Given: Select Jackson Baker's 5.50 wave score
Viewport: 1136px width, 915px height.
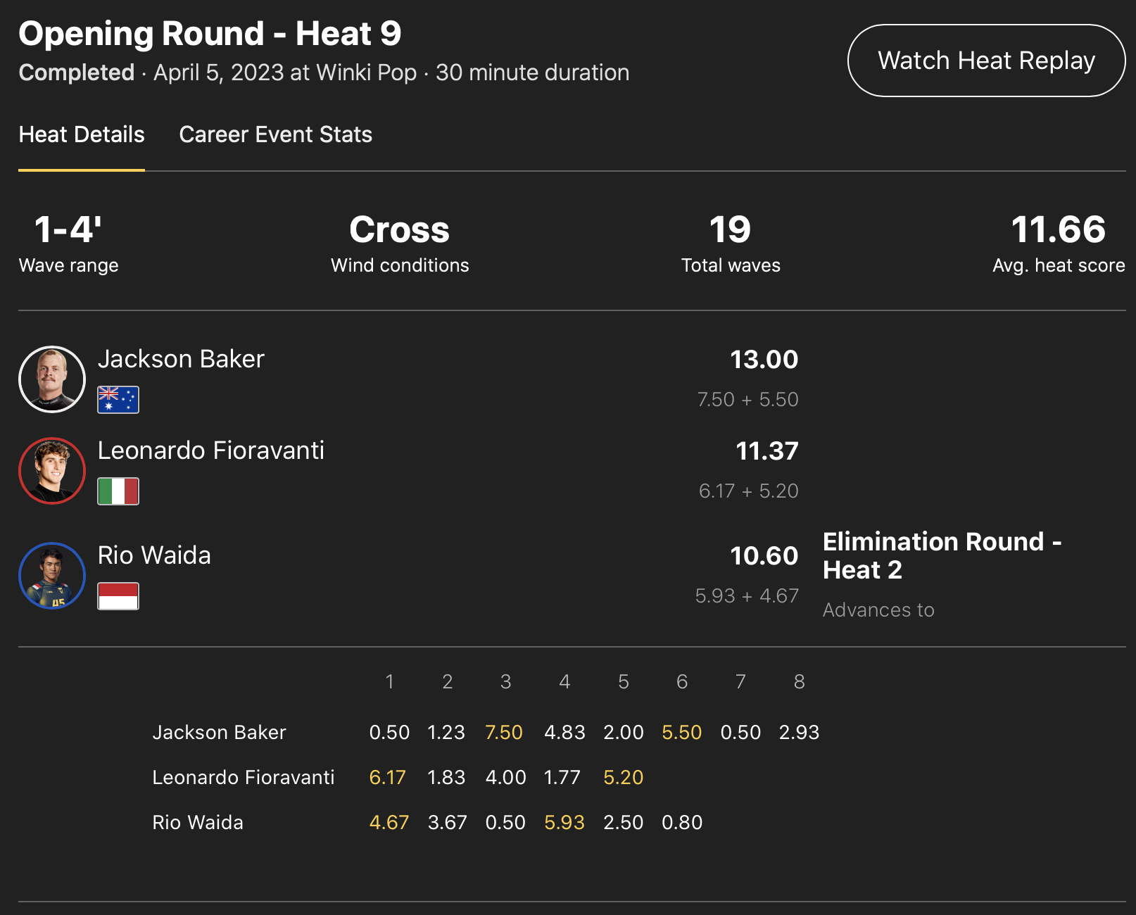Looking at the screenshot, I should 681,733.
